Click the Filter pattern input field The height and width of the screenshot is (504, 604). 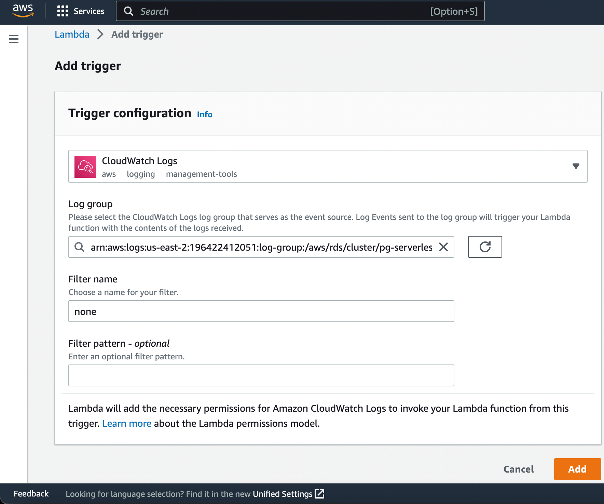click(x=261, y=375)
